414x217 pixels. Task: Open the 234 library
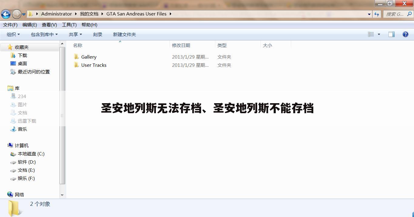click(22, 96)
